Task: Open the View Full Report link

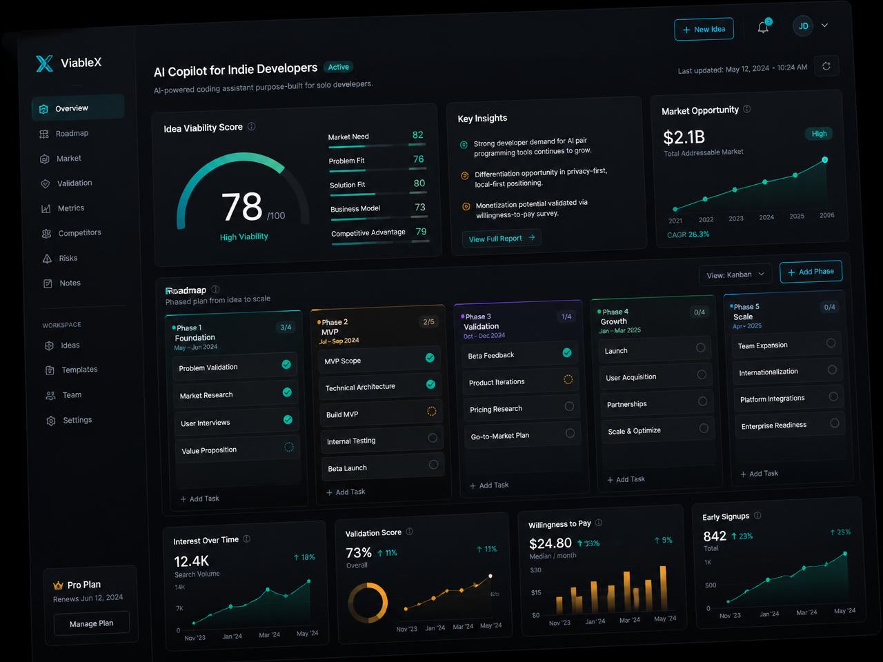Action: [502, 239]
